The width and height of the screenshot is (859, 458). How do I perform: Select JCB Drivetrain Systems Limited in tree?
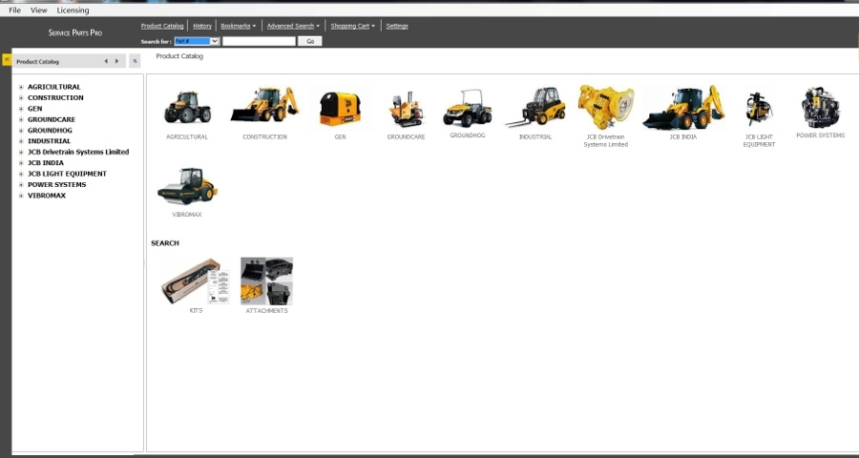78,153
